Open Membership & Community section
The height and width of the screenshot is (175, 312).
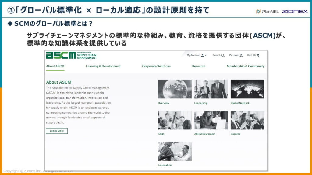point(246,66)
